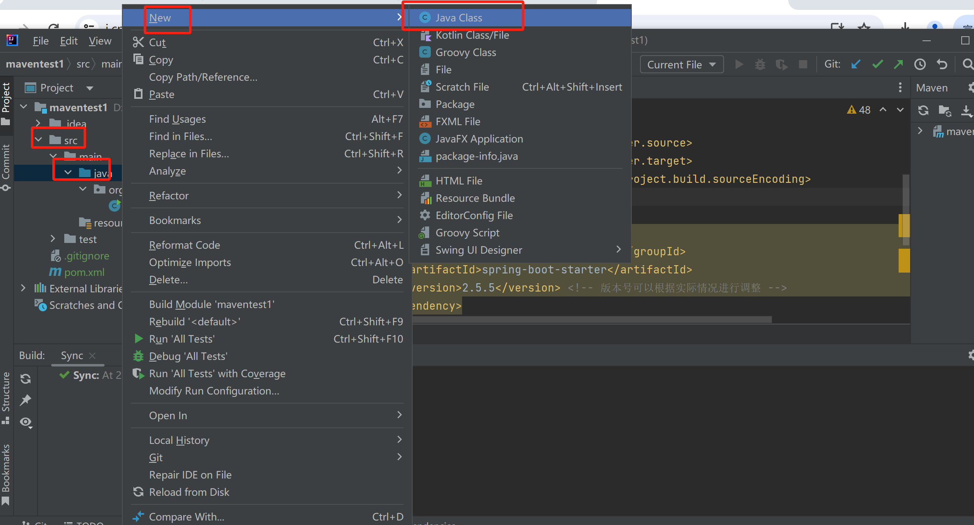Open the Project view dropdown
The width and height of the screenshot is (974, 525).
(x=90, y=88)
